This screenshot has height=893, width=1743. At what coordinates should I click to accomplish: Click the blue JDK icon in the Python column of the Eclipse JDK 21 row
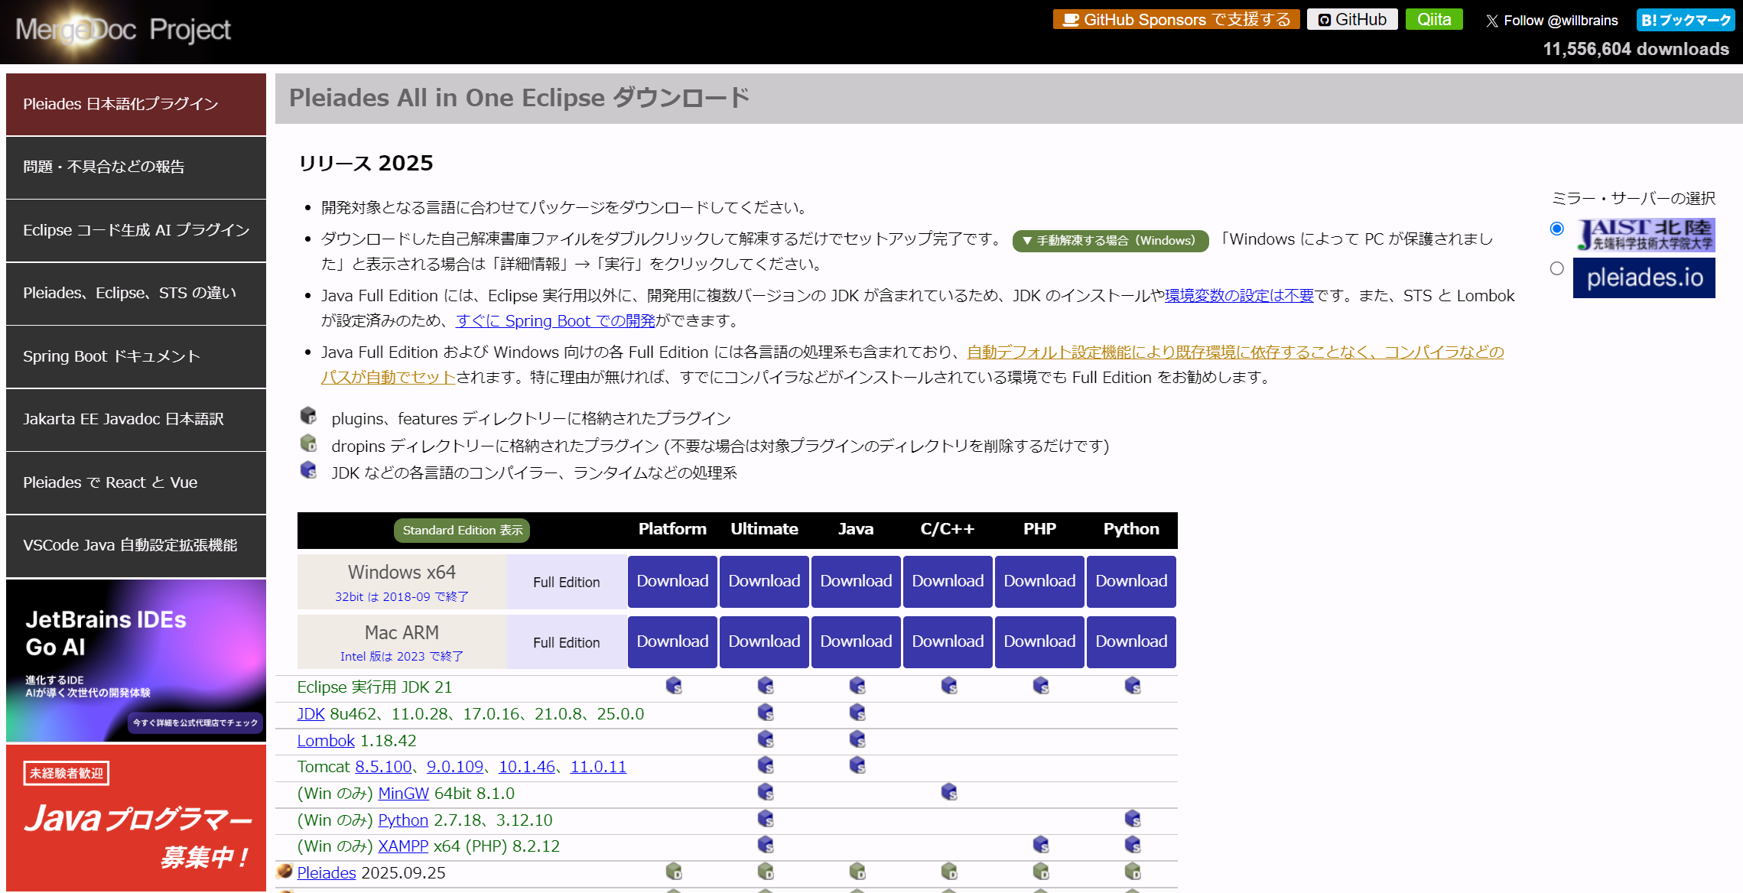click(x=1133, y=686)
